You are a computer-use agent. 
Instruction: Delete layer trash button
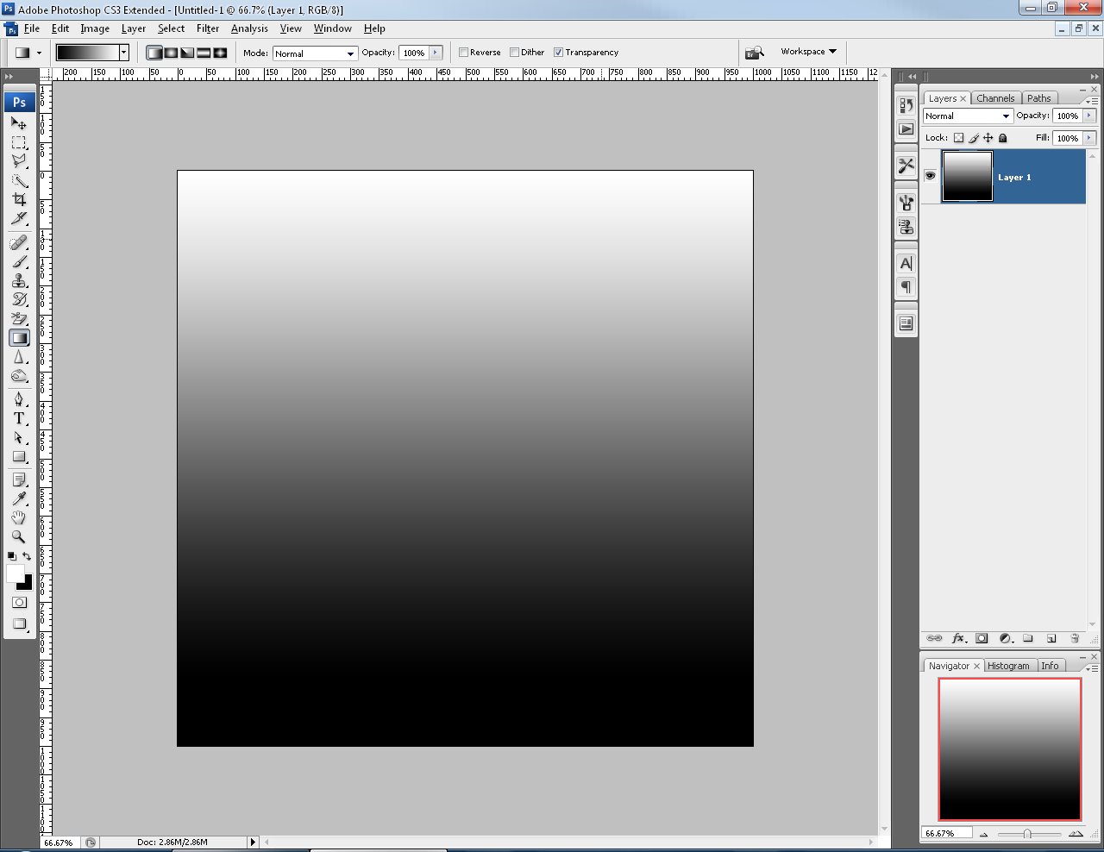[1075, 638]
